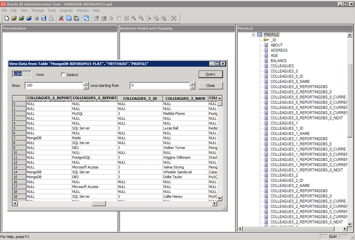
Task: Decrease the rows starting from spinner
Action: (x=192, y=87)
